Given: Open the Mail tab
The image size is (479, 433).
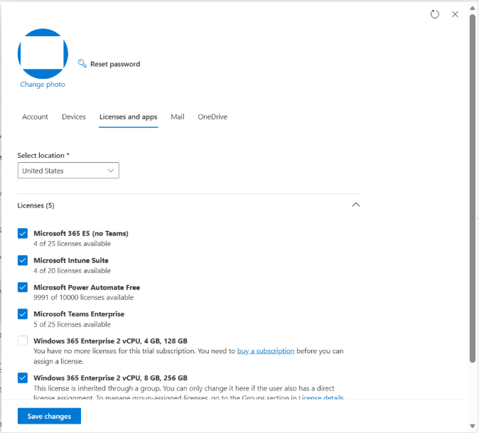Looking at the screenshot, I should coord(178,117).
